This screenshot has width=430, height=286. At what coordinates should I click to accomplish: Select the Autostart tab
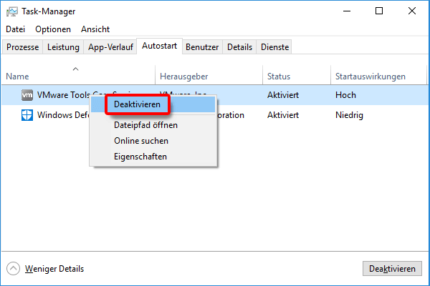[159, 46]
